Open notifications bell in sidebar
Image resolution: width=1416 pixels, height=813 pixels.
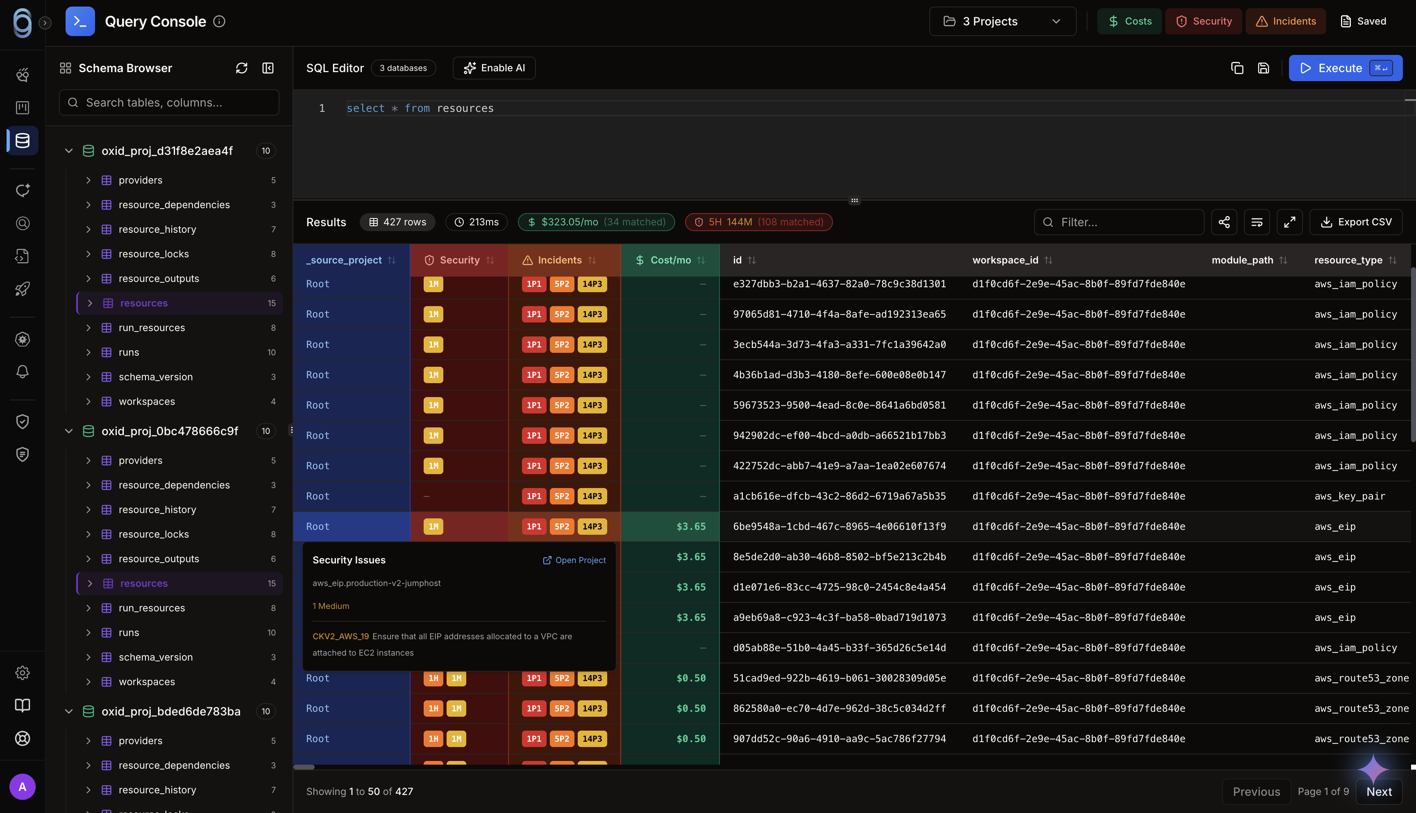click(22, 372)
